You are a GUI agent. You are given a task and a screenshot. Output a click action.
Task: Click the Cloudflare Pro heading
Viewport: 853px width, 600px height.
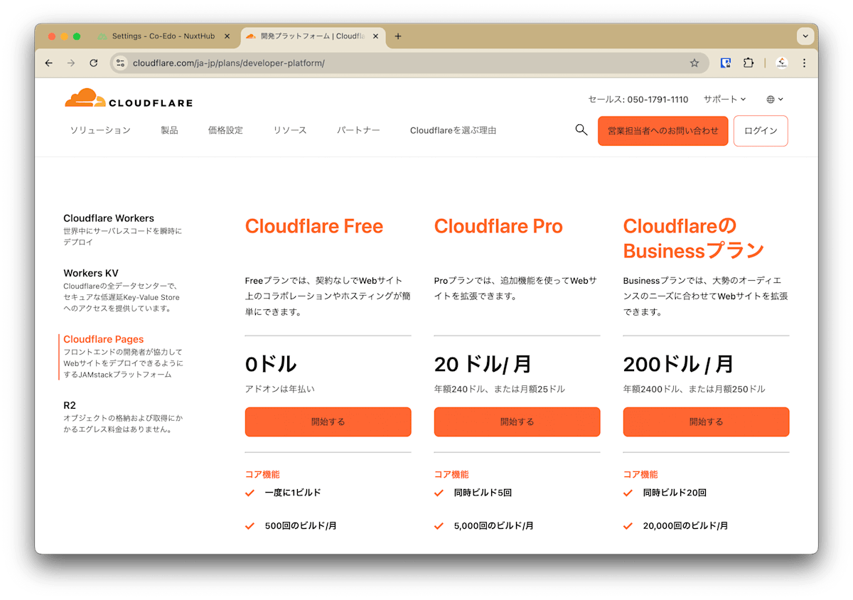(x=498, y=226)
